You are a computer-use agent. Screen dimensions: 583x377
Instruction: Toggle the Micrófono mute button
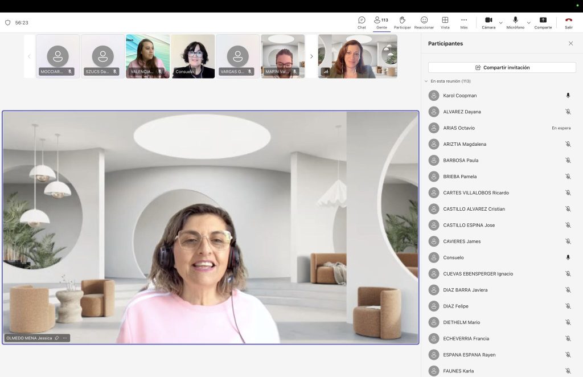pos(515,22)
